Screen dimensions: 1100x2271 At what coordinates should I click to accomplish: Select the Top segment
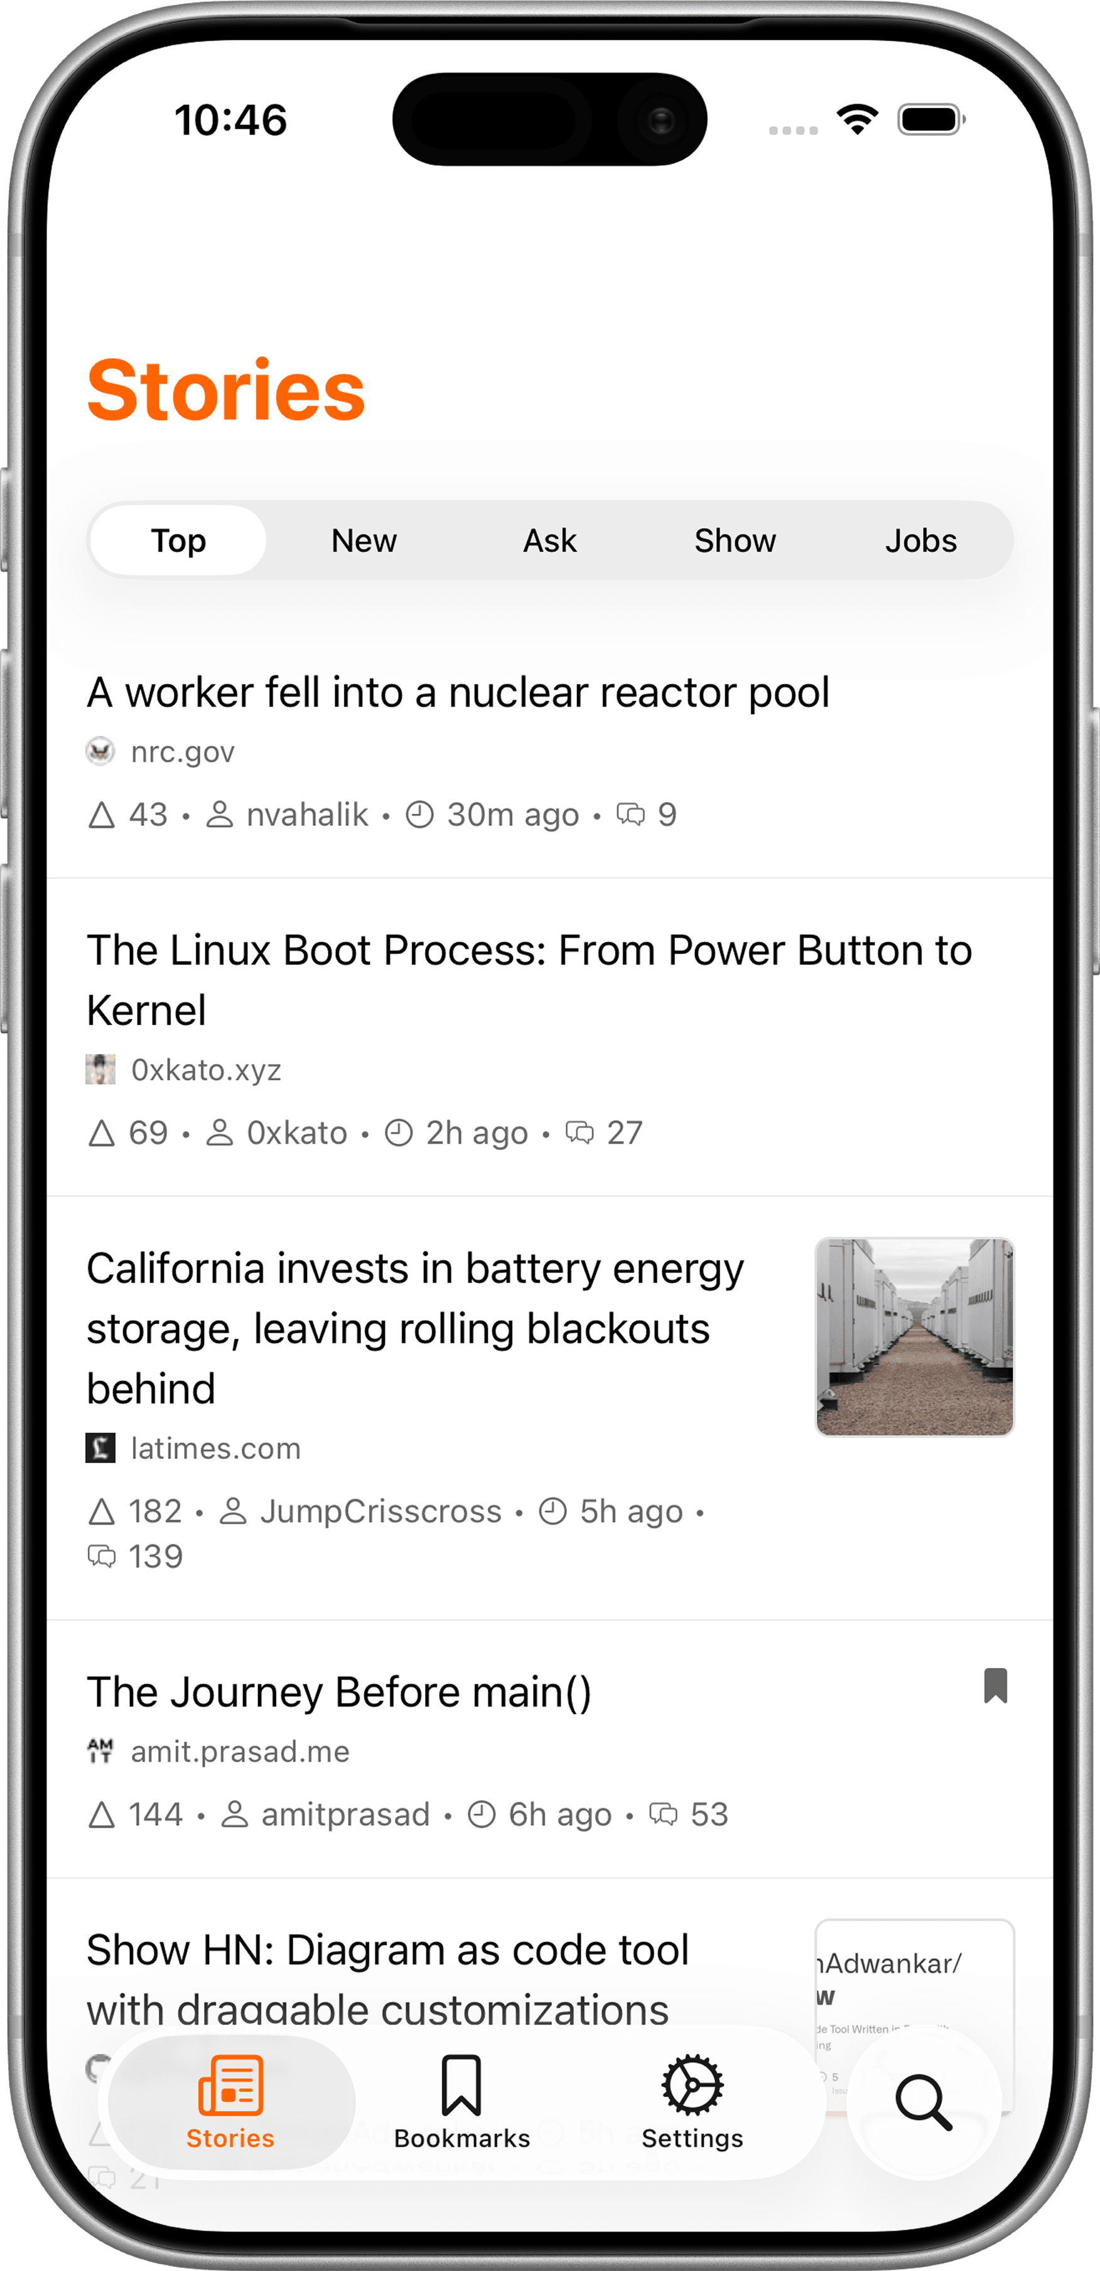178,540
